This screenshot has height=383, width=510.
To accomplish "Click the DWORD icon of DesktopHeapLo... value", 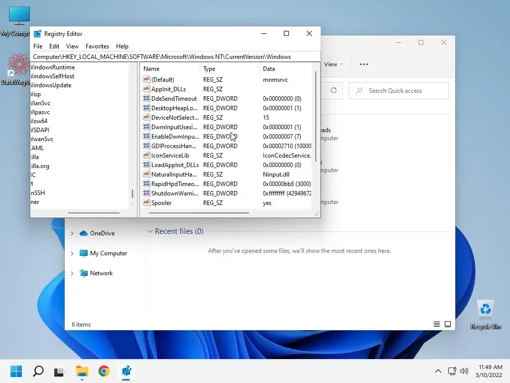I will (x=146, y=108).
